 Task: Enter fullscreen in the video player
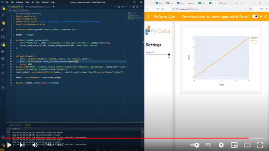point(260,145)
